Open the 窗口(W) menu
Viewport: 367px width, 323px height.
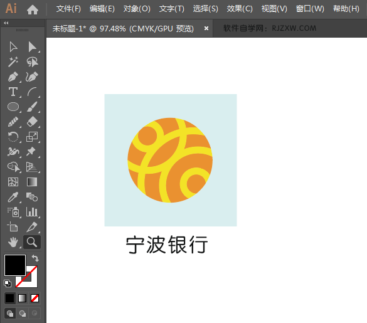310,9
